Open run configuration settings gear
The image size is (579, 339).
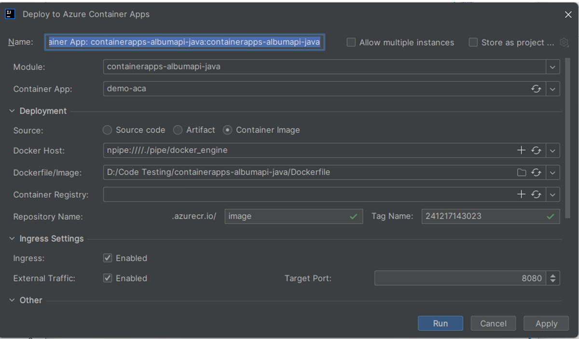coord(564,42)
